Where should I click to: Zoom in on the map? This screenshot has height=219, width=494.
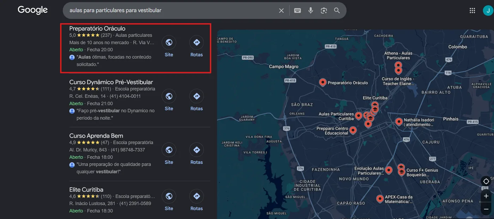point(486,196)
